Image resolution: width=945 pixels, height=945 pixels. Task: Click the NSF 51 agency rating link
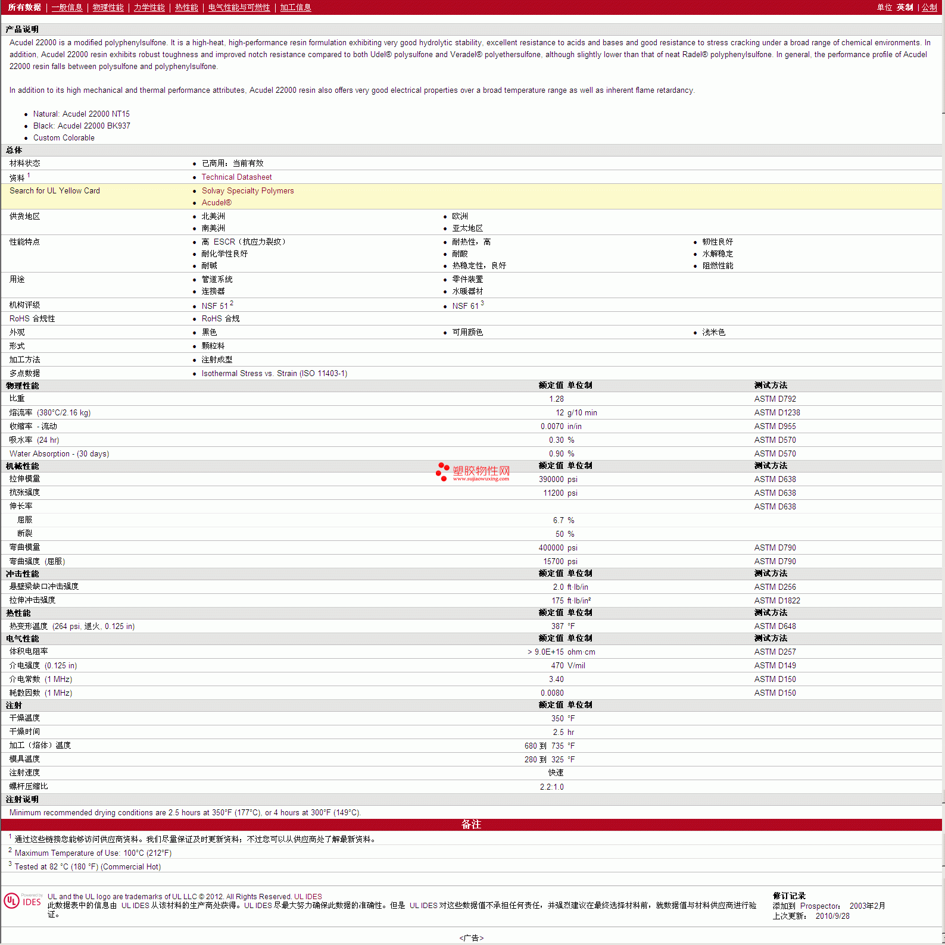pos(214,306)
